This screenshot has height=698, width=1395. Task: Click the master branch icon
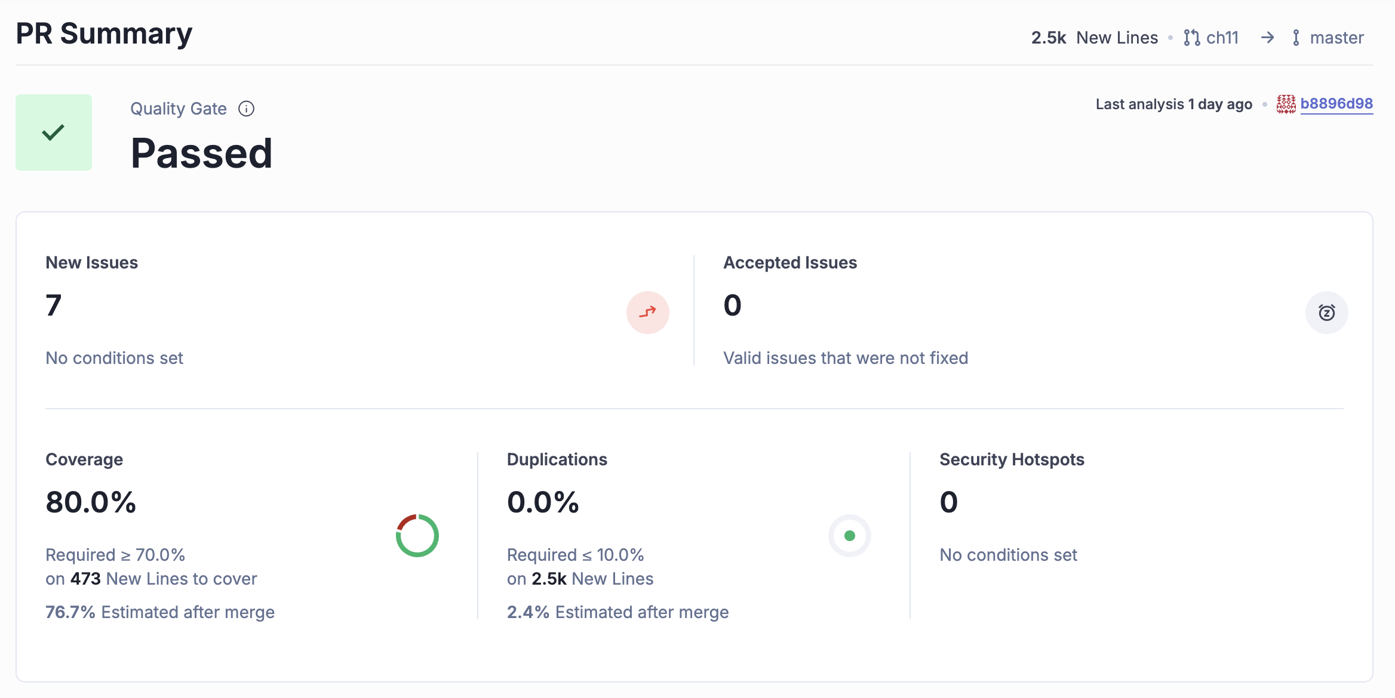tap(1295, 38)
